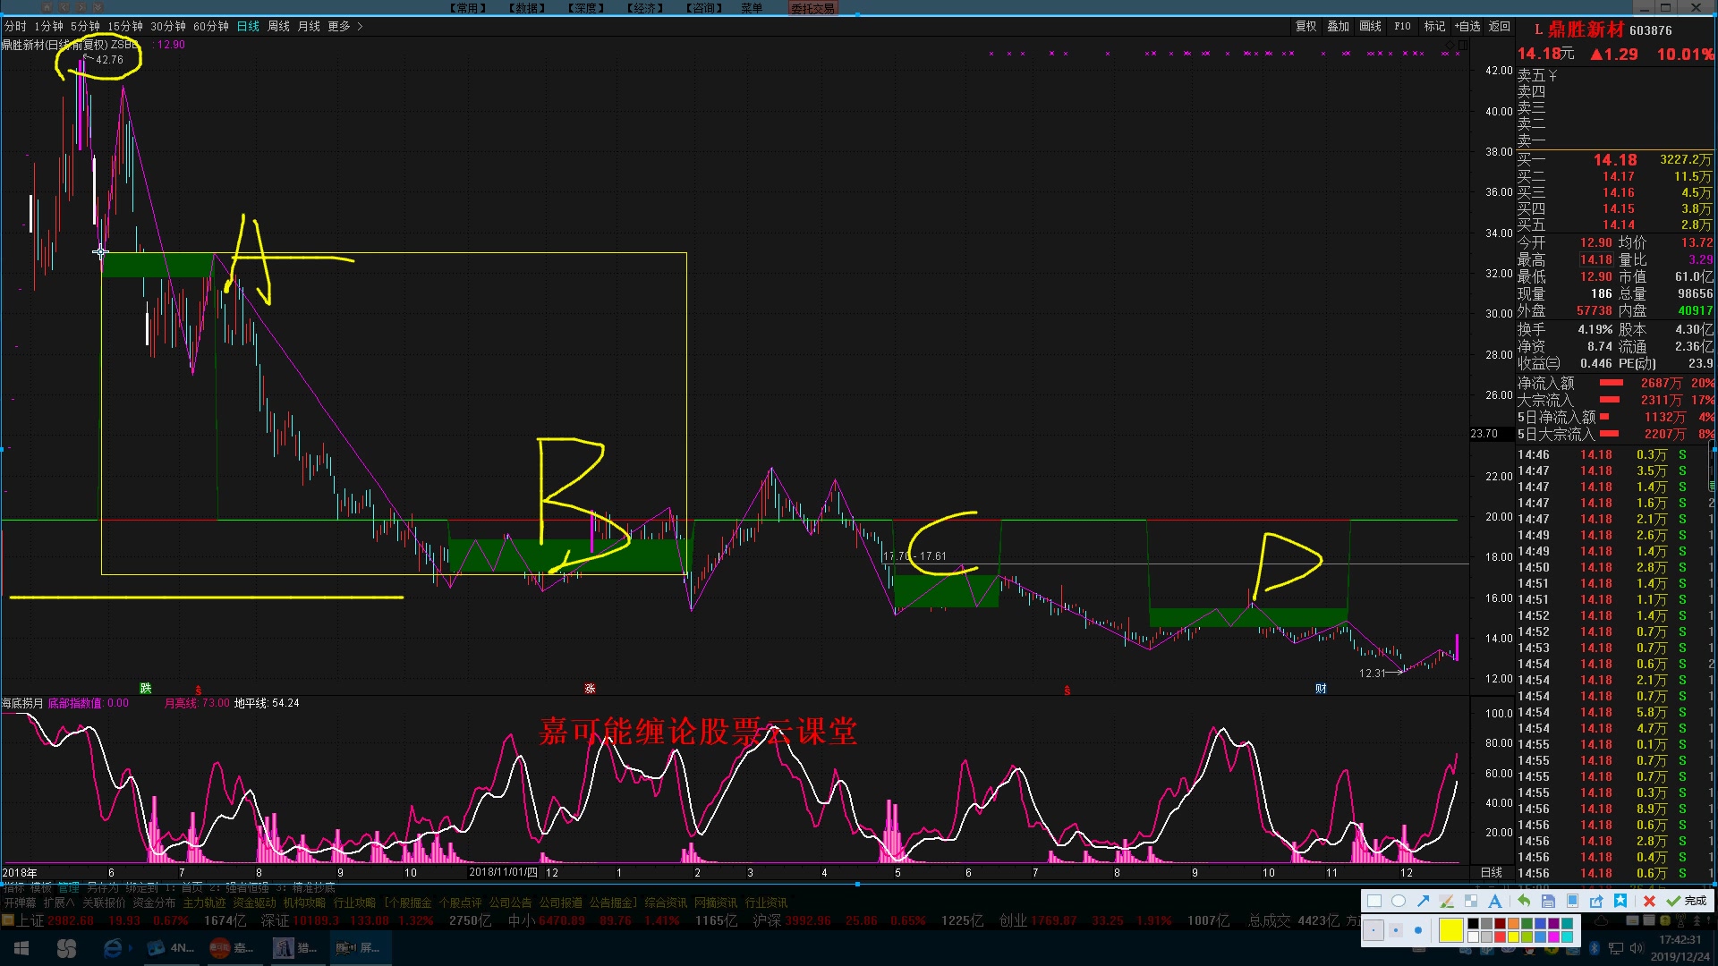Cancel the screenshot with red X
This screenshot has height=966, width=1718.
point(1649,901)
